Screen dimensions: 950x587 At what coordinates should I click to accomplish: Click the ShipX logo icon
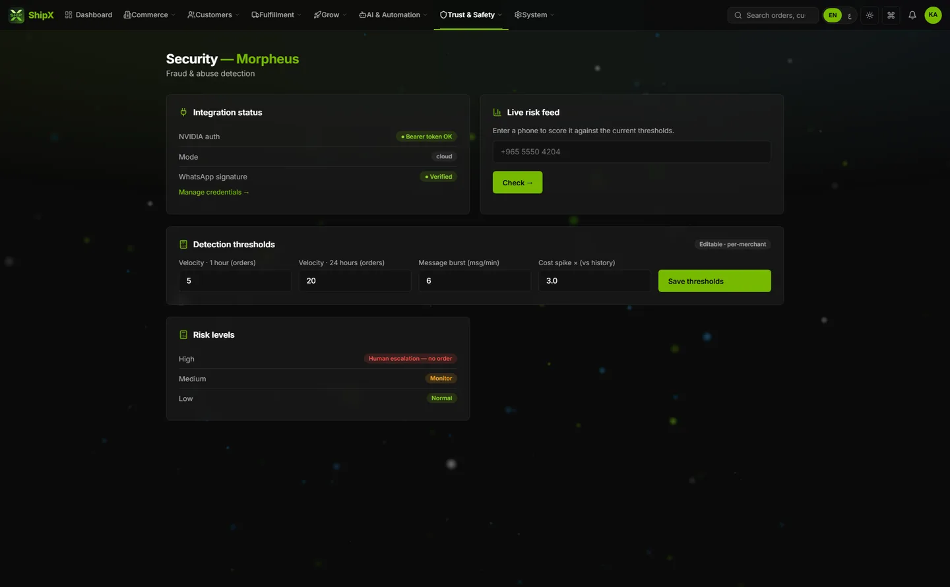[x=16, y=15]
